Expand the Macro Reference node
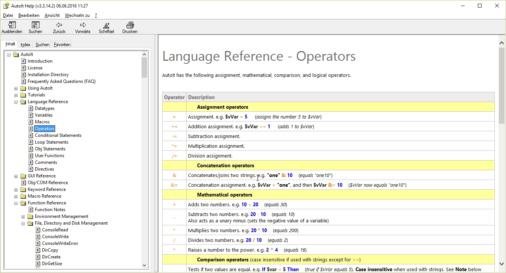 16,196
